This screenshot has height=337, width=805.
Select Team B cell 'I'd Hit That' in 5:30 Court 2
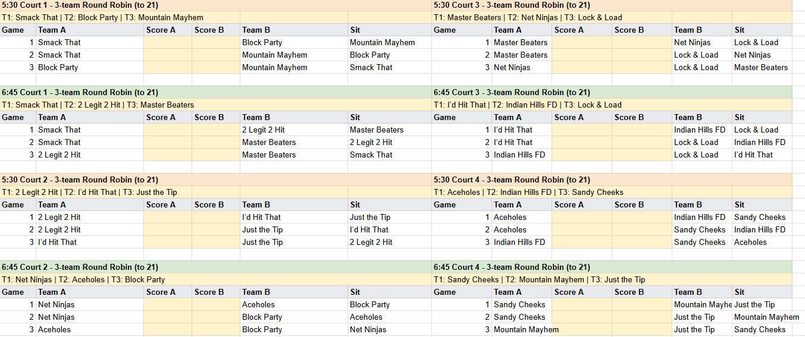294,217
